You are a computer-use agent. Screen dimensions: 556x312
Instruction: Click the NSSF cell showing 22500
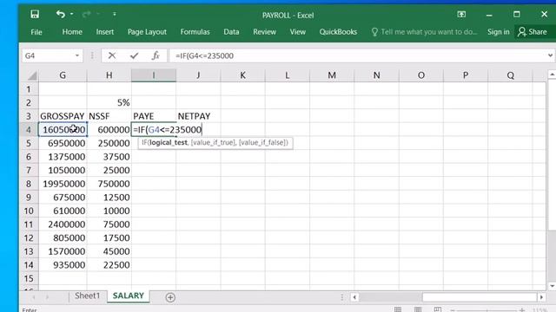click(109, 265)
